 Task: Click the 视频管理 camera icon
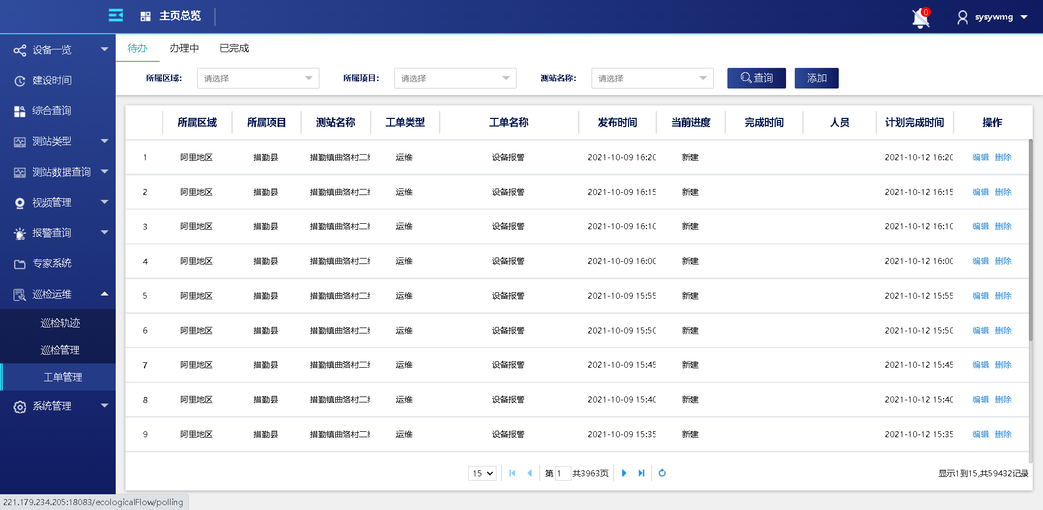pos(20,203)
